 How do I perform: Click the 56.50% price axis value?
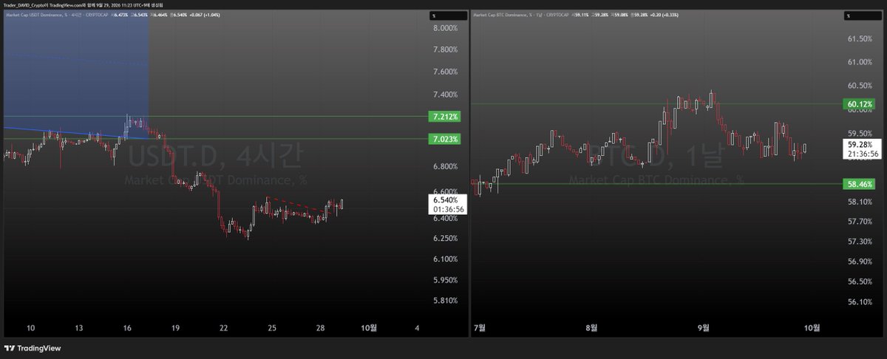point(860,281)
